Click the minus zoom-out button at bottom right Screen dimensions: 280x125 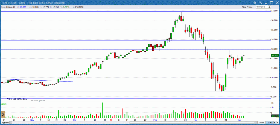tap(277, 123)
